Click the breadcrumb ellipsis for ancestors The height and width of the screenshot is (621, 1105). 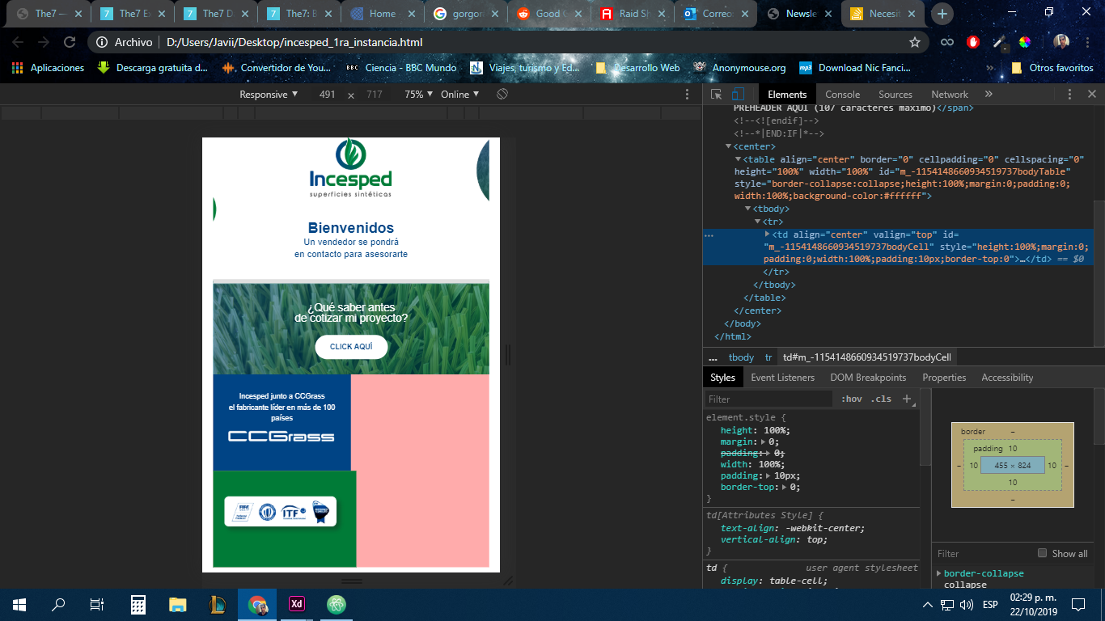pos(713,357)
